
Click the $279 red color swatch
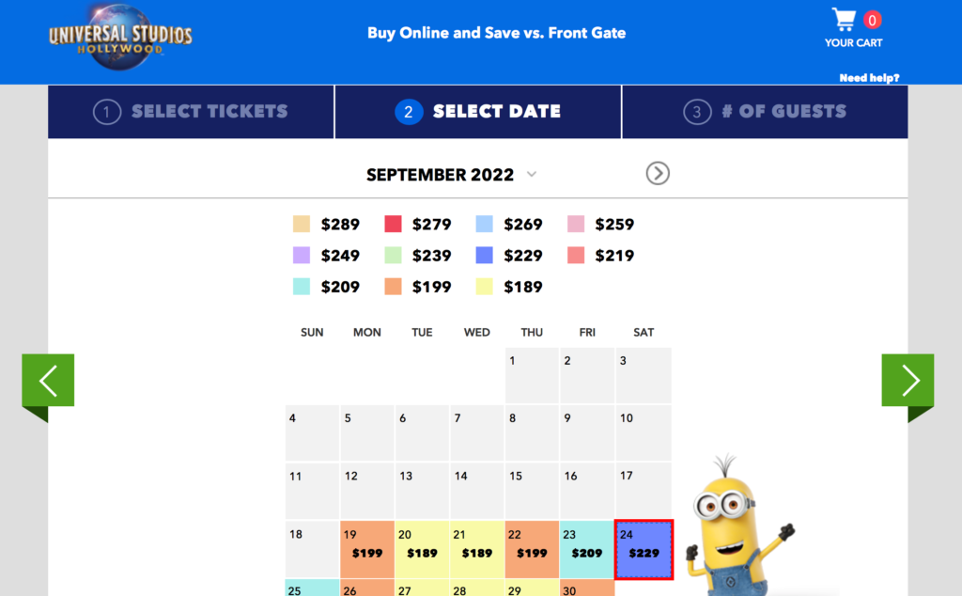point(395,224)
